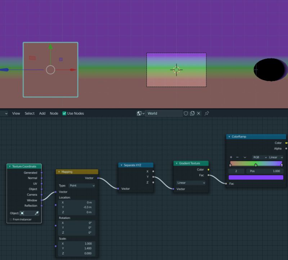The width and height of the screenshot is (288, 260).
Task: Click the world browser icon in the header
Action: pyautogui.click(x=140, y=113)
